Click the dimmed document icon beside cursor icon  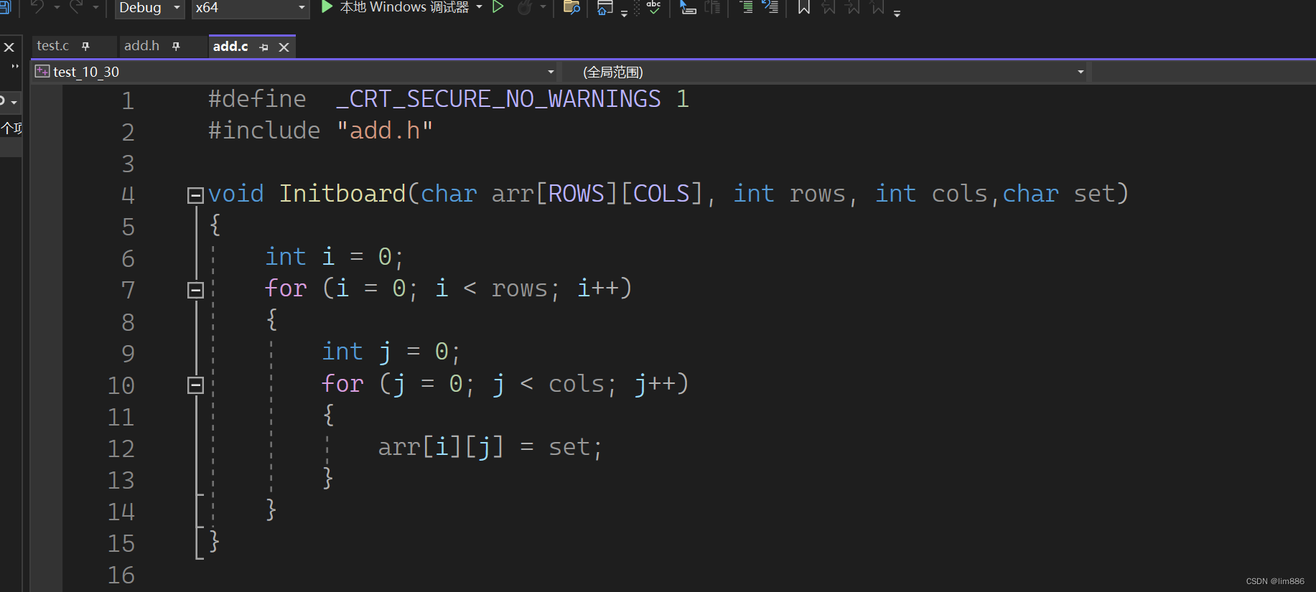coord(712,7)
